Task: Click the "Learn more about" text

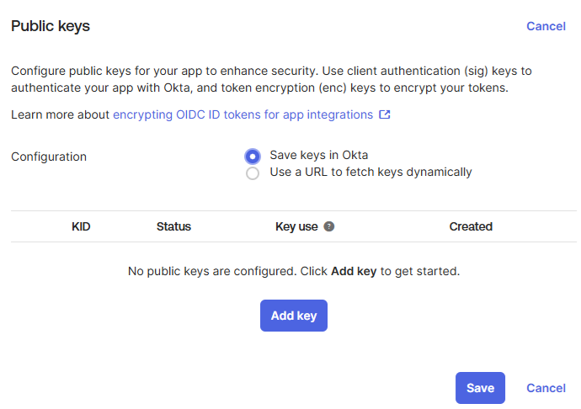Action: pos(60,114)
